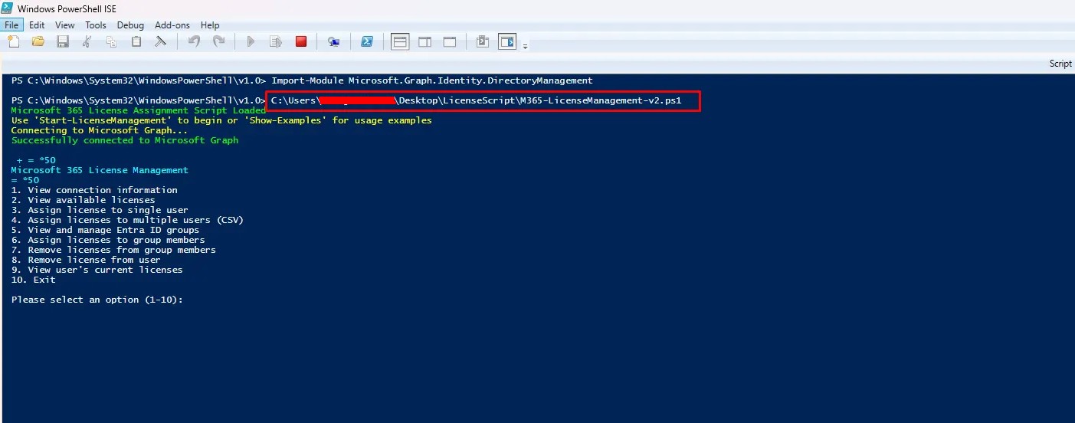Launch PowerShell.exe in separate window
This screenshot has width=1075, height=423.
[367, 42]
